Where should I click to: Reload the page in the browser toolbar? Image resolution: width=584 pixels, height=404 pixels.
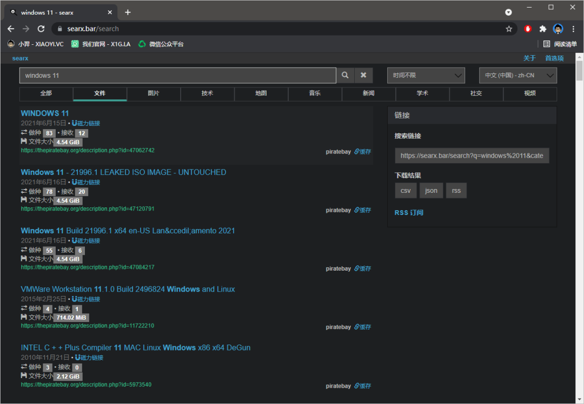41,29
